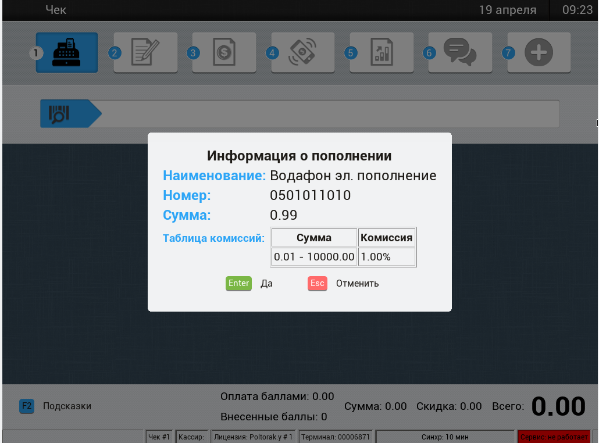Click the 'Сумма' table column header
This screenshot has height=443, width=599.
[314, 238]
